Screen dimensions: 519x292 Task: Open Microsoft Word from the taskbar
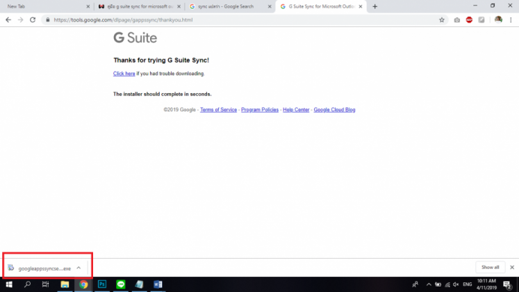(157, 284)
